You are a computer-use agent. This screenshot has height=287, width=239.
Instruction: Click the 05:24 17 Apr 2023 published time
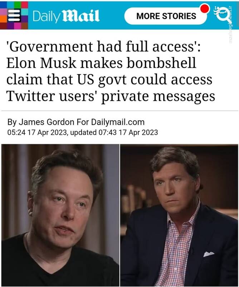coord(37,132)
